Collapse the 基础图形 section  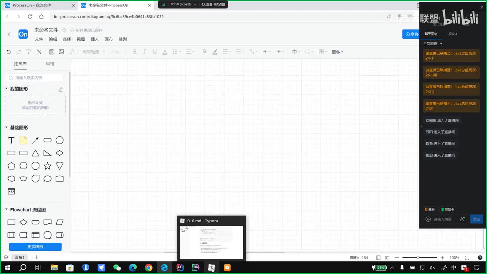6,127
